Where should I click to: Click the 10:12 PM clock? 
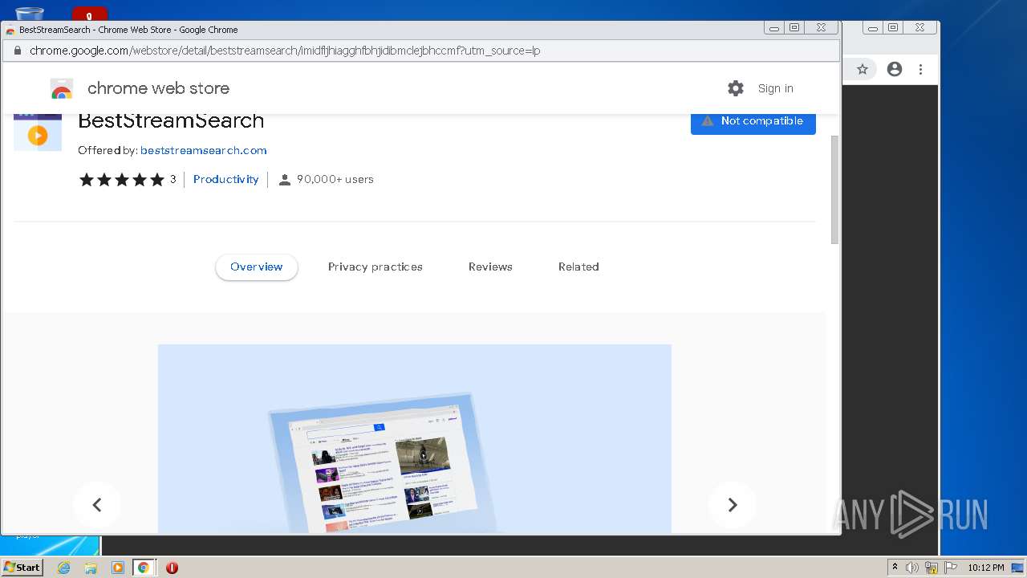click(x=985, y=568)
